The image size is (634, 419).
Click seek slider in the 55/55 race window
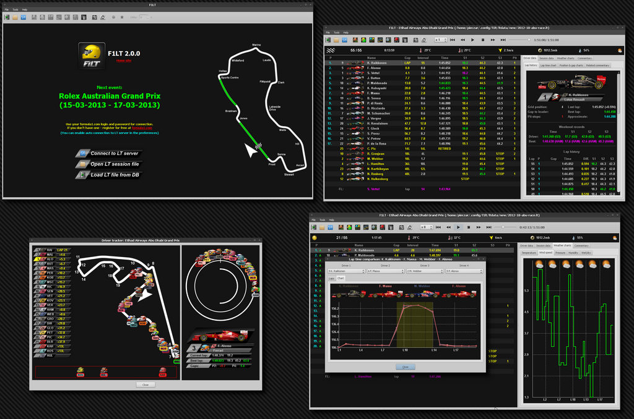(519, 40)
